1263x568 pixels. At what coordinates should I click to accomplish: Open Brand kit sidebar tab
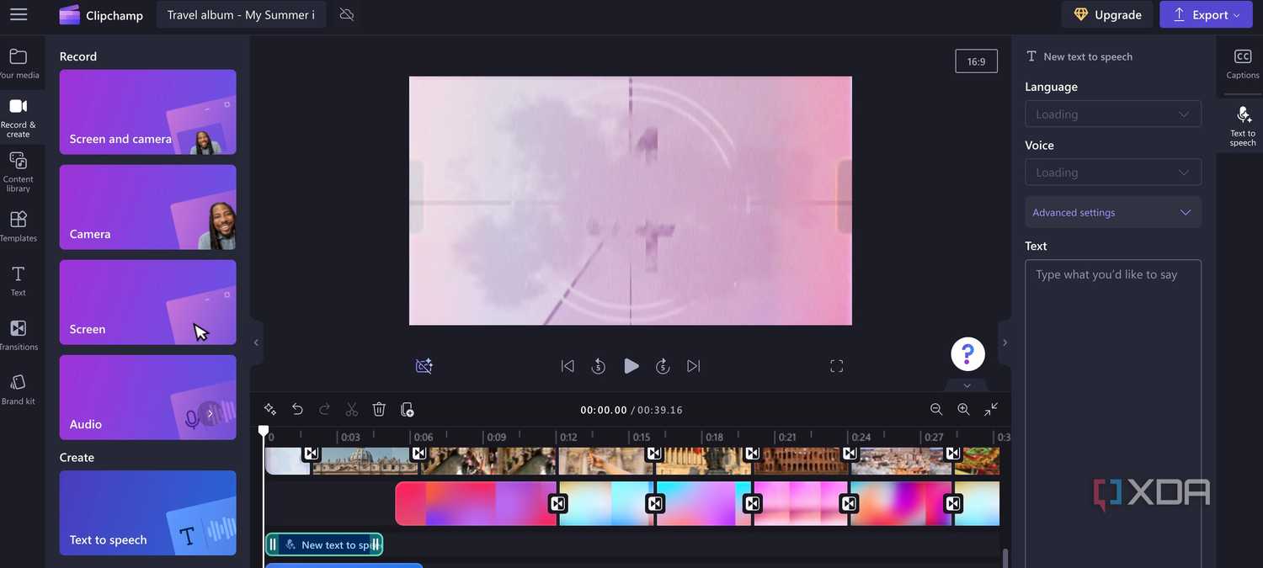(19, 390)
